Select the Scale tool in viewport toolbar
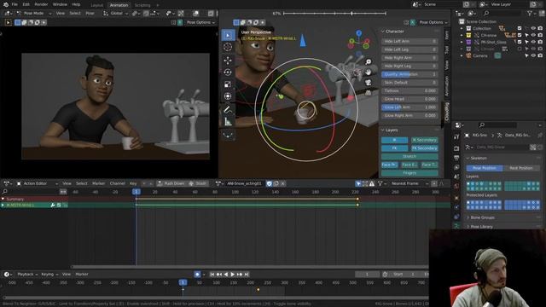Image resolution: width=546 pixels, height=307 pixels. (228, 84)
